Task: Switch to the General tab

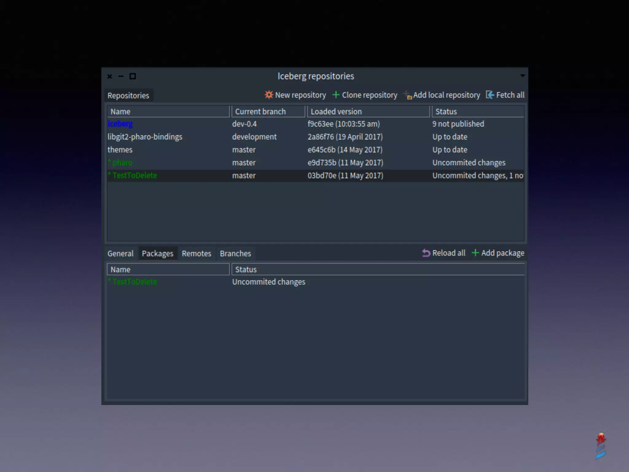Action: [x=120, y=254]
